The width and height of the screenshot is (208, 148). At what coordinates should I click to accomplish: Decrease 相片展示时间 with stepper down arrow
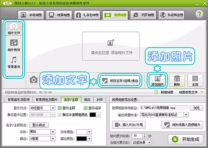144,137
